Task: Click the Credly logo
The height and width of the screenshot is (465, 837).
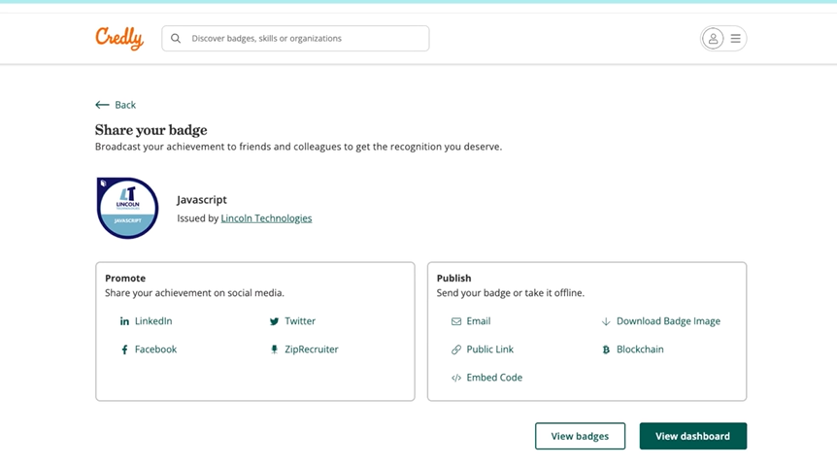Action: [119, 38]
